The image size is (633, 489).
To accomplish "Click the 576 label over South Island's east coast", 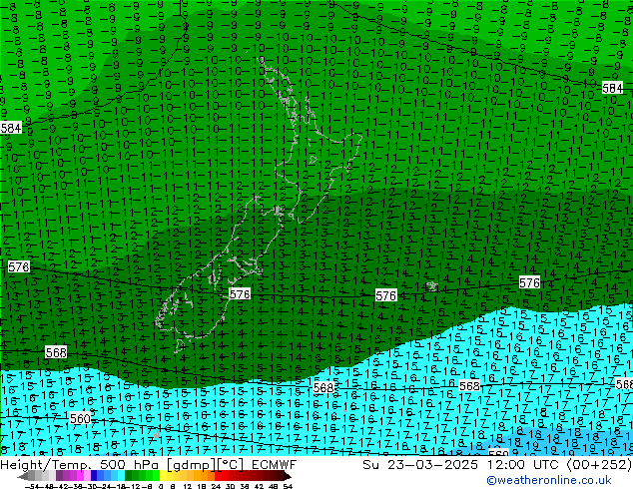I will point(240,294).
